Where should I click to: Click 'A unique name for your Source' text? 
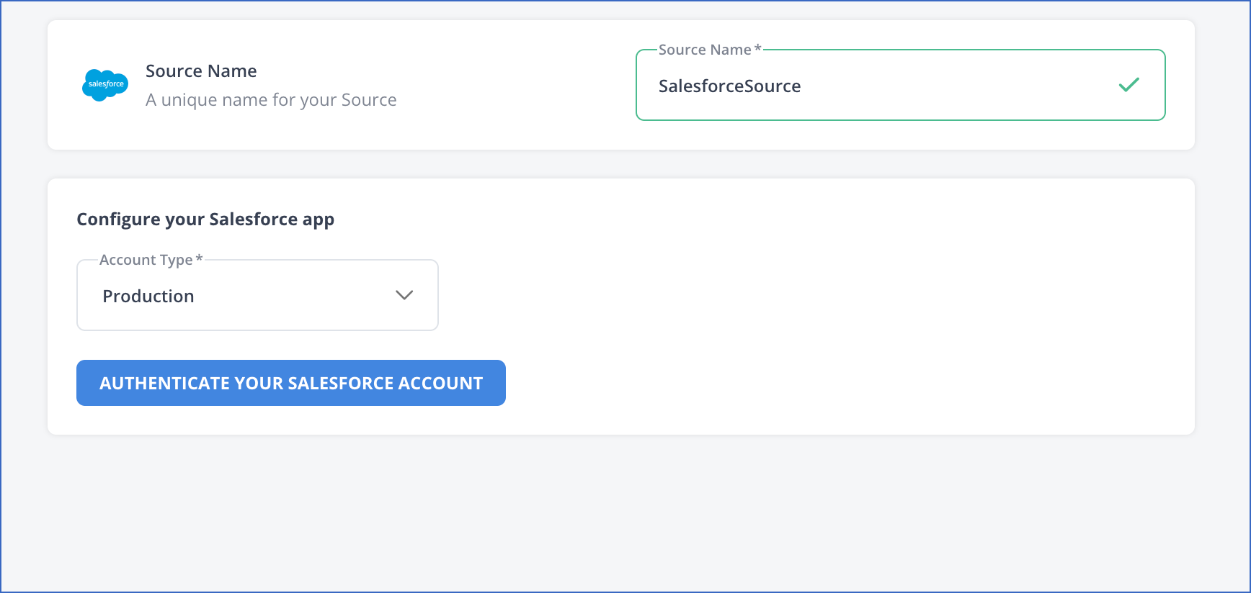271,100
